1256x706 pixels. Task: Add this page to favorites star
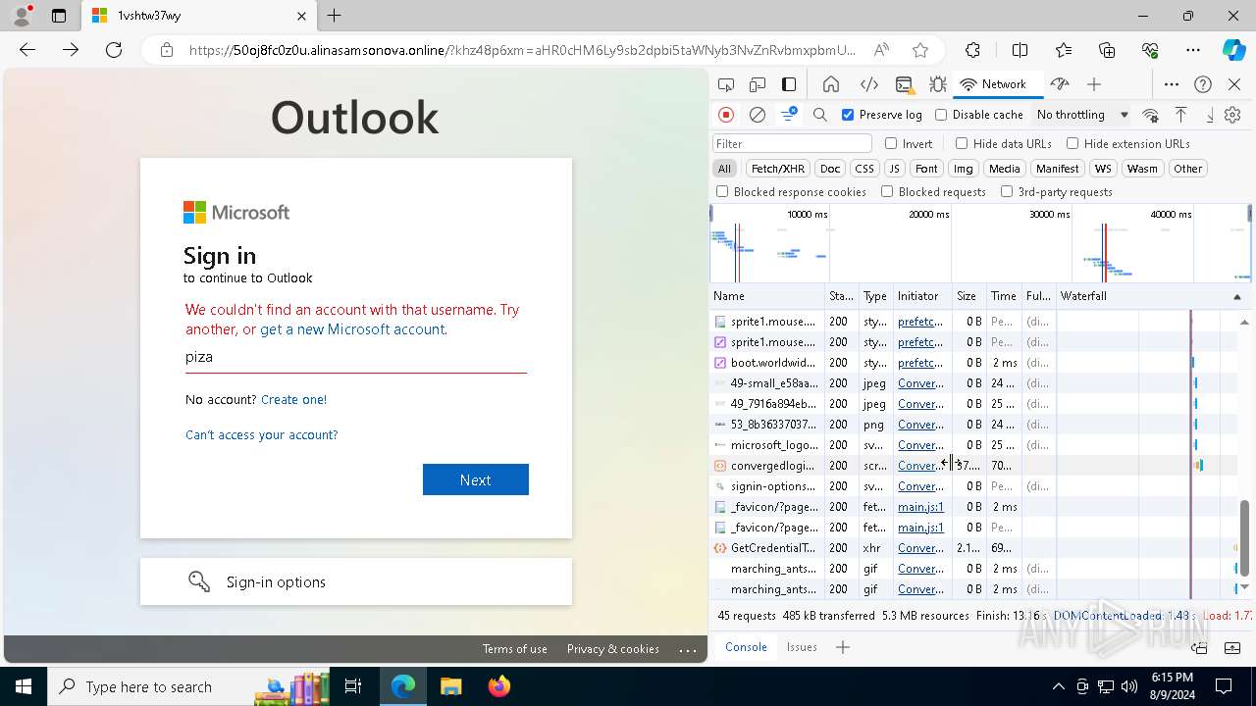point(919,50)
